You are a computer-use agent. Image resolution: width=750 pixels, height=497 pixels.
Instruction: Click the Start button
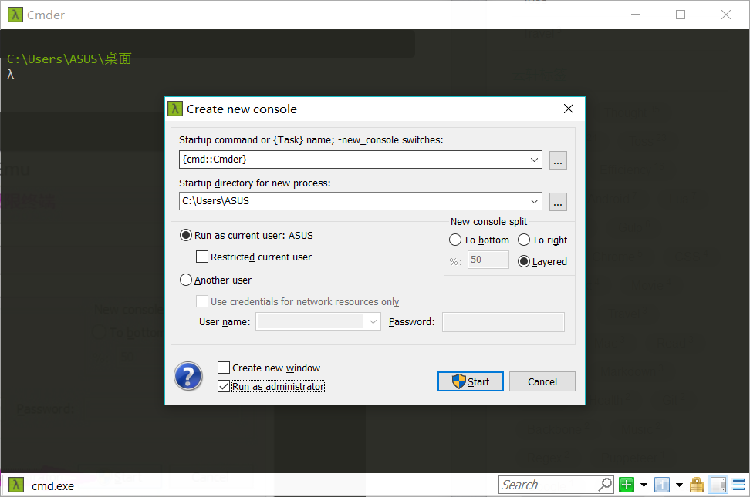[x=470, y=381]
